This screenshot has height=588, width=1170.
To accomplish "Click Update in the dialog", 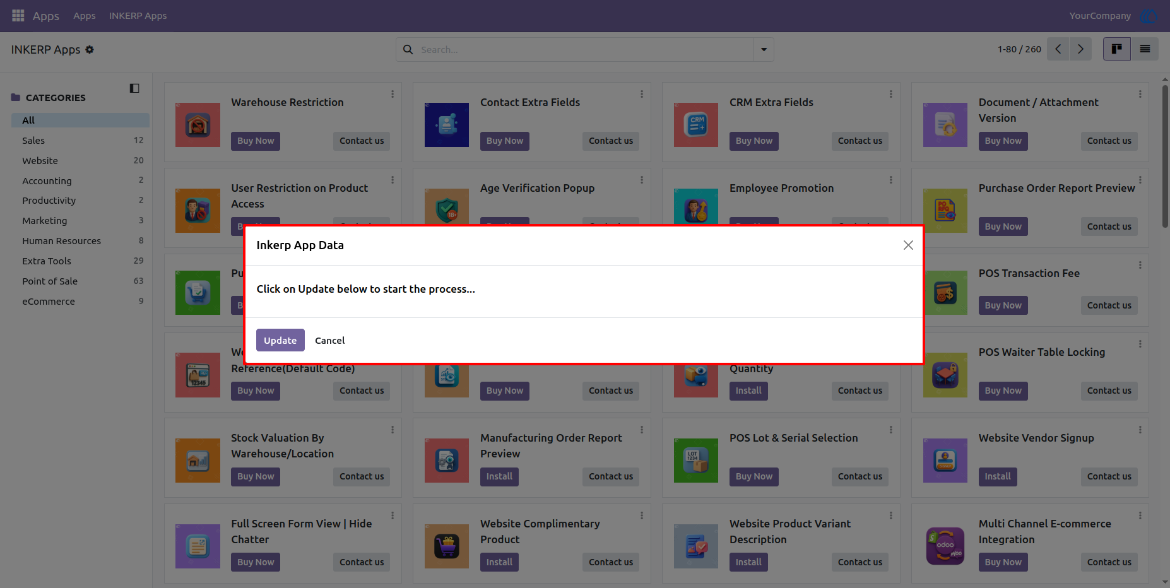I will click(280, 340).
